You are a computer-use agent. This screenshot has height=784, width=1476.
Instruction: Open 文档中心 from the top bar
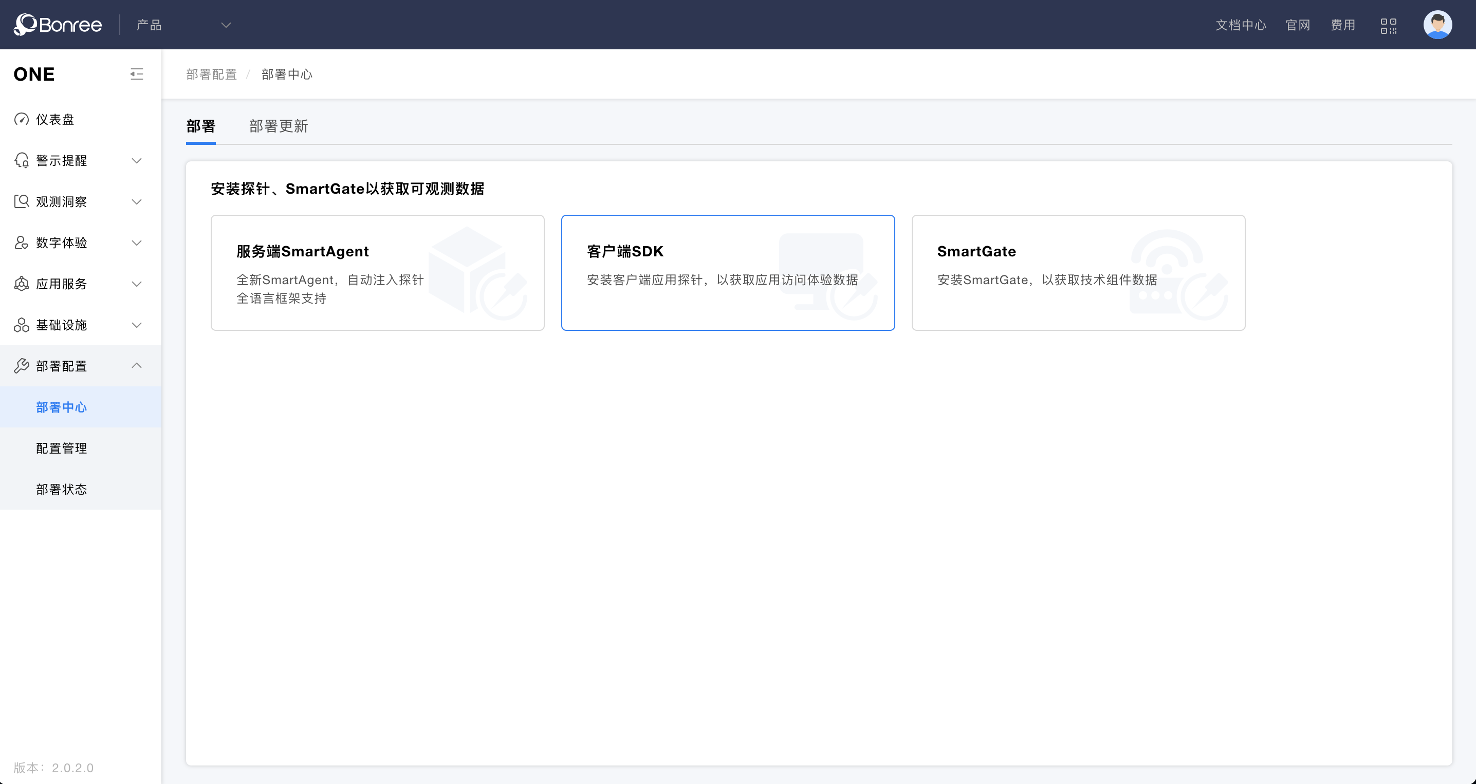coord(1241,25)
